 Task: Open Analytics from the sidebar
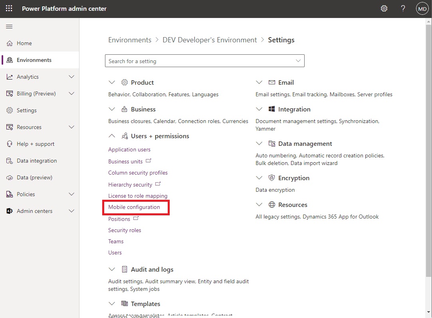[28, 77]
